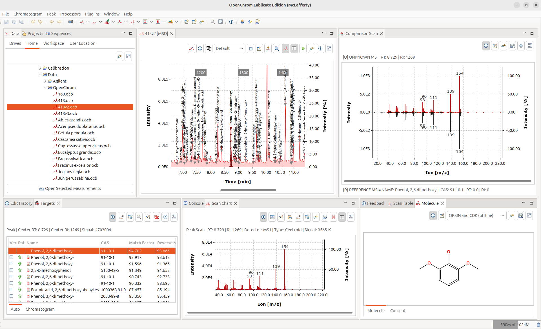The image size is (541, 329).
Task: Expand the Agilent folder in tree
Action: click(45, 81)
